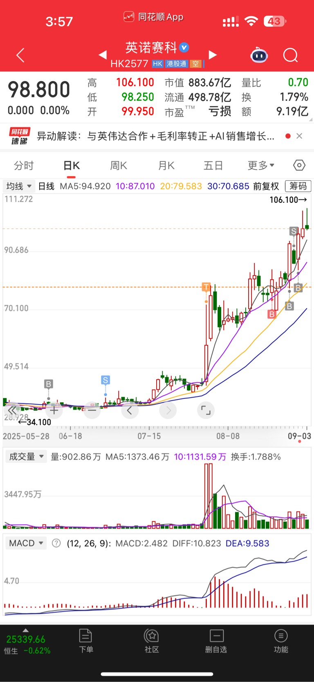Tap the MA5:94.920 value

(x=85, y=186)
